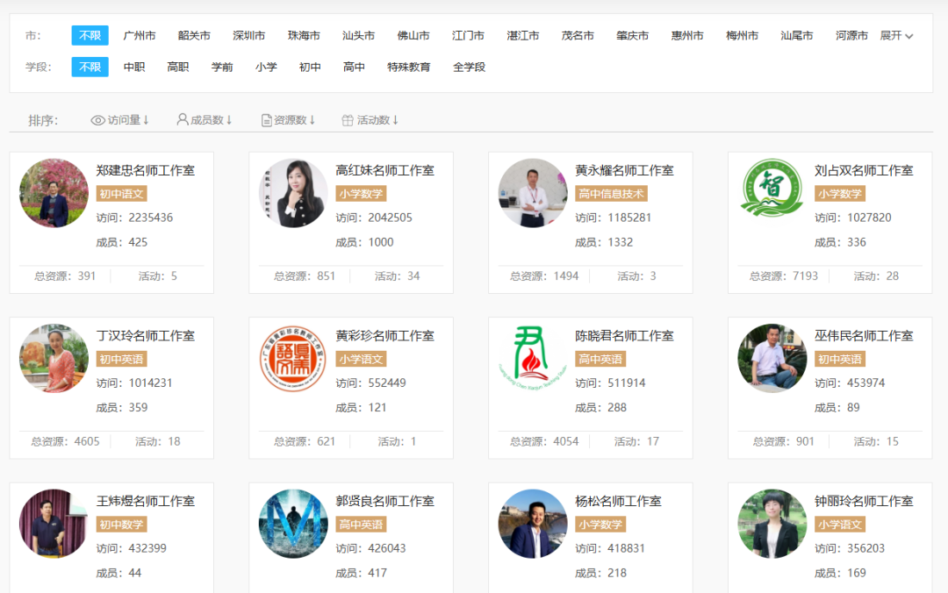Open 黄彩珍 studio orange seal logo
This screenshot has height=593, width=948.
293,359
